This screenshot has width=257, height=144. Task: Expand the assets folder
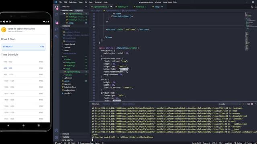pyautogui.click(x=67, y=50)
